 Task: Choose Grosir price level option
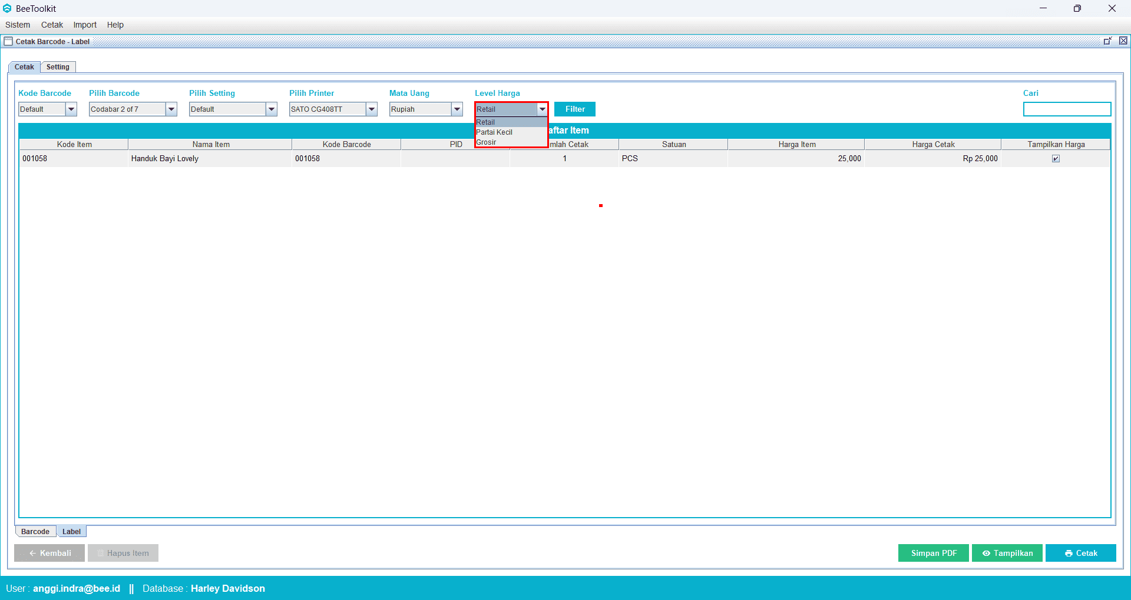tap(487, 142)
